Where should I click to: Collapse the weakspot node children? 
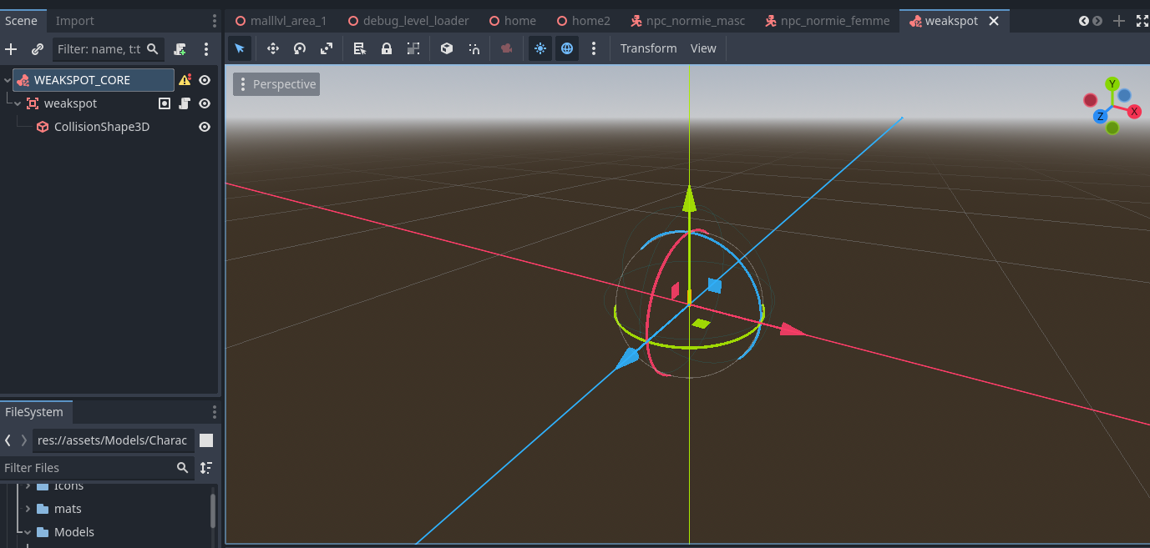tap(18, 103)
